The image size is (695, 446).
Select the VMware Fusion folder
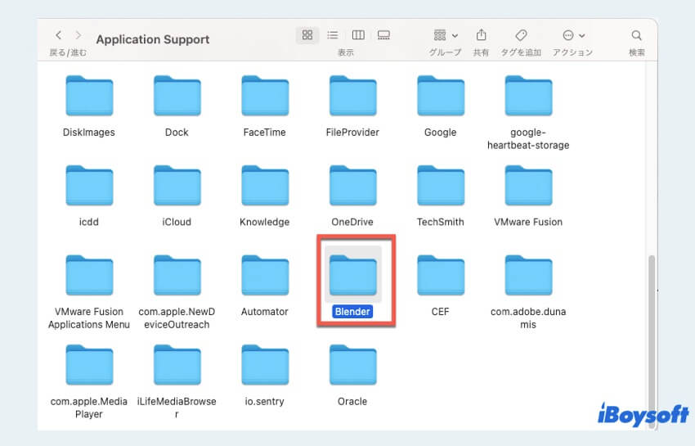point(528,186)
